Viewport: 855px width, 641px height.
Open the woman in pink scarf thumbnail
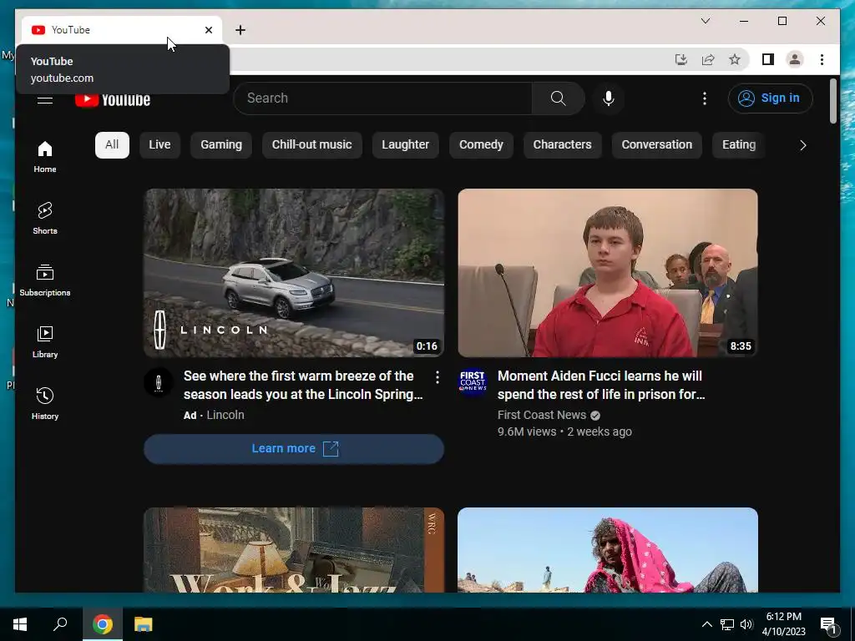click(x=608, y=549)
